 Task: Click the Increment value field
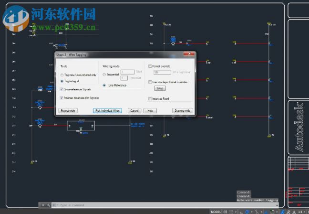click(124, 78)
